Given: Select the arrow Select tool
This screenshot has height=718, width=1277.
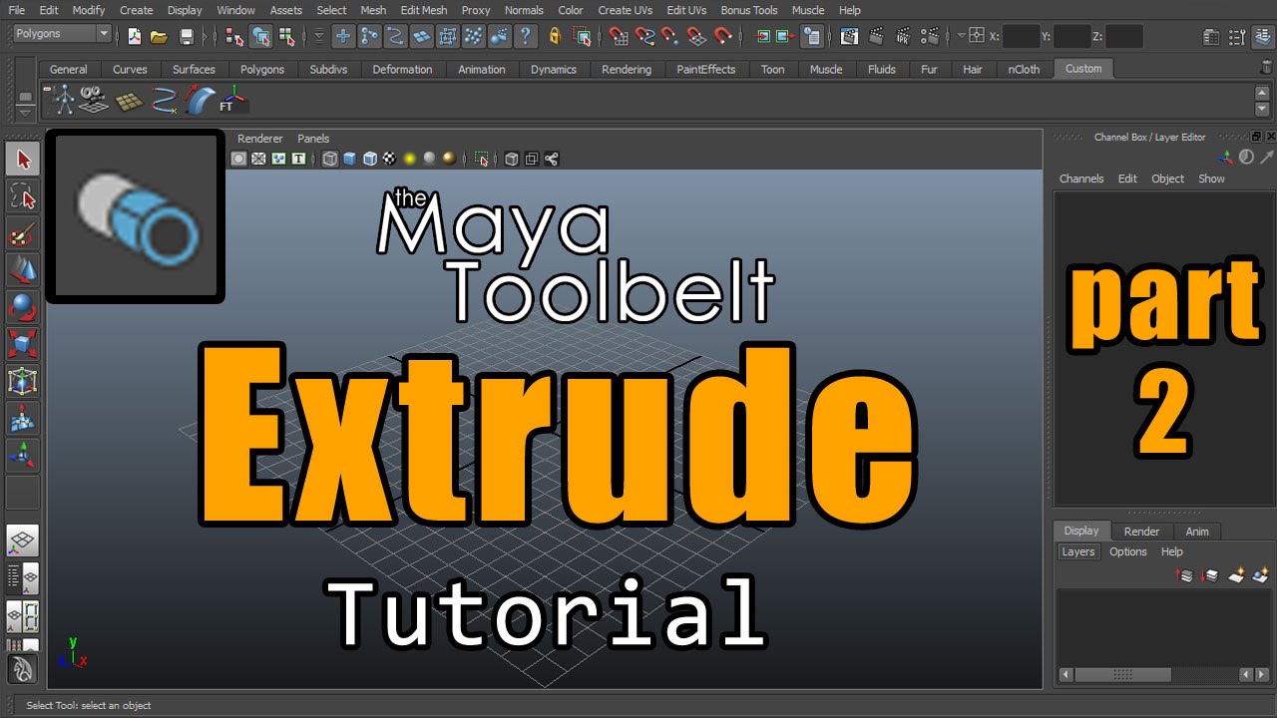Looking at the screenshot, I should coord(23,160).
